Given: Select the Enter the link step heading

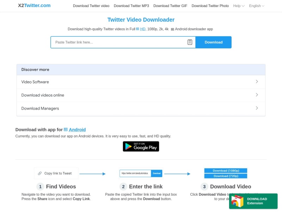Looking at the screenshot, I should [x=146, y=187].
